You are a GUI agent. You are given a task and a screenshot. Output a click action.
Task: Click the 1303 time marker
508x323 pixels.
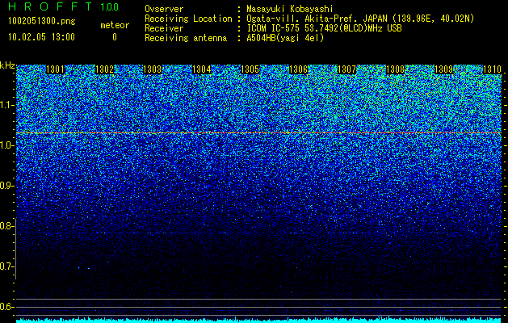153,69
